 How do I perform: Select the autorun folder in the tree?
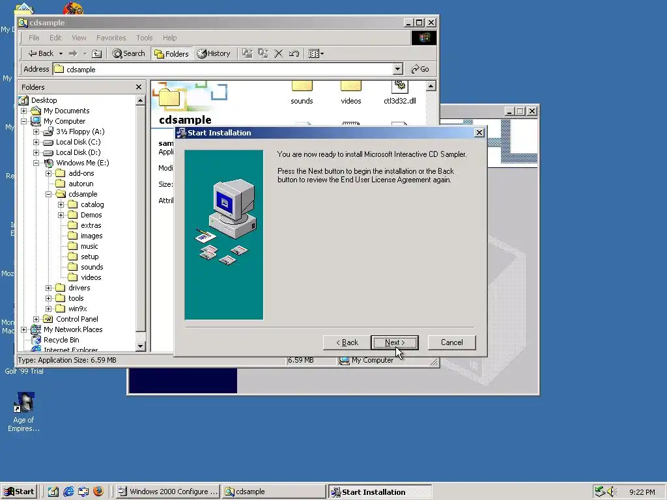click(81, 184)
